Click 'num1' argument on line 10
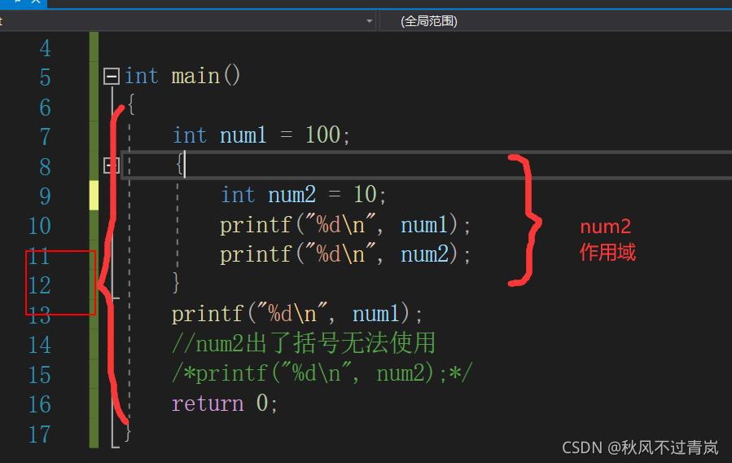The width and height of the screenshot is (732, 463). (424, 225)
